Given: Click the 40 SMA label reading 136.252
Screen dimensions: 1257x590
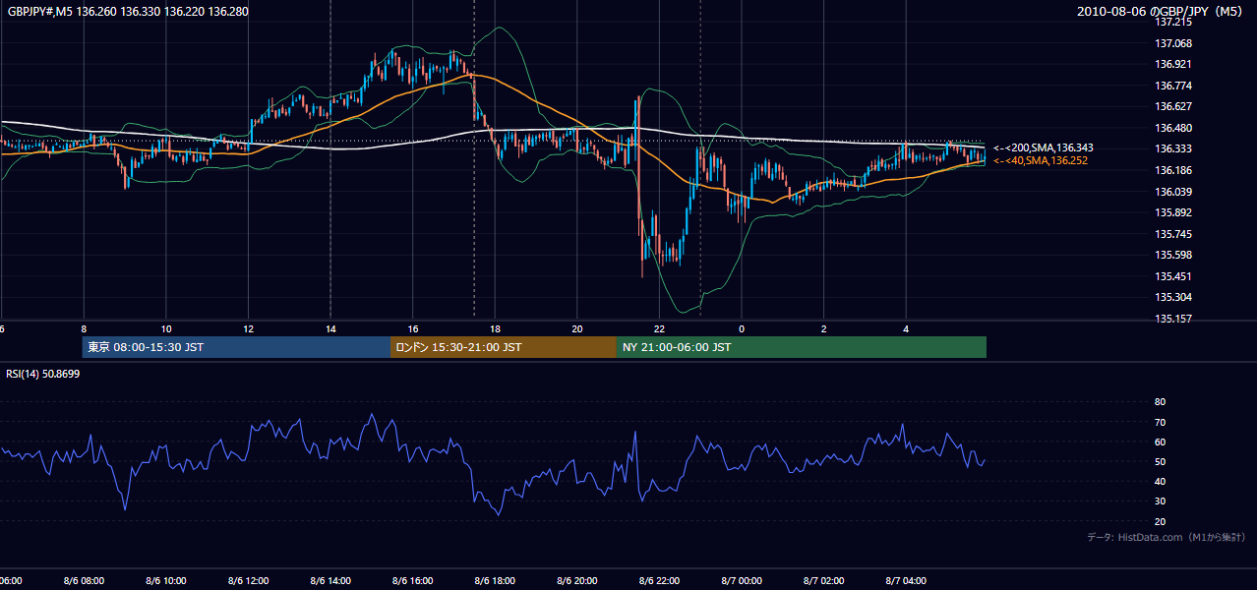Looking at the screenshot, I should tap(1041, 160).
